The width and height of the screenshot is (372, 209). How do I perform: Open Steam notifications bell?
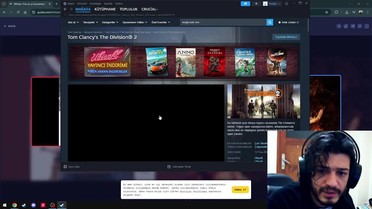[x=256, y=3]
